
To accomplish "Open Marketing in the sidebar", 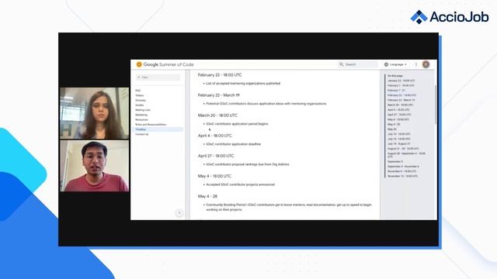I will click(x=141, y=115).
